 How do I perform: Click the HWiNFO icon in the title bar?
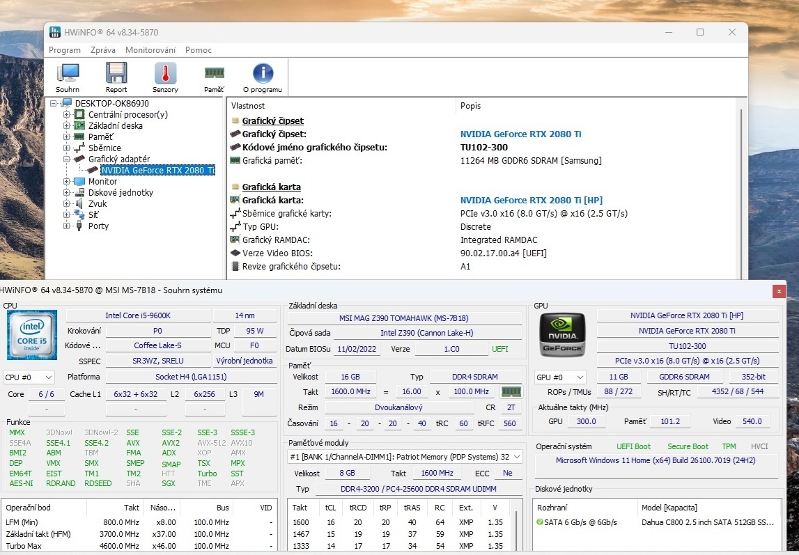click(x=55, y=32)
